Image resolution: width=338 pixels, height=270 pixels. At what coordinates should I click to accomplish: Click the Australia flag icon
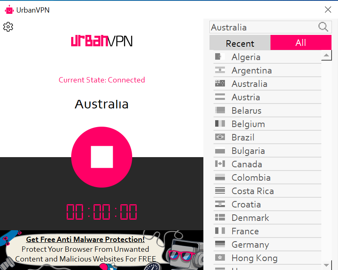(220, 84)
